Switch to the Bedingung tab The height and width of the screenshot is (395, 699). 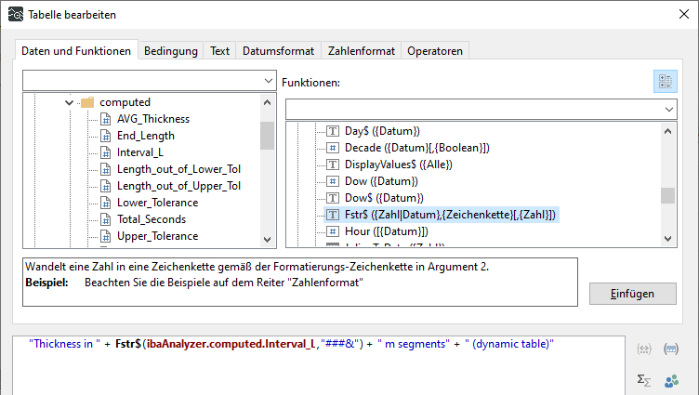[x=171, y=51]
